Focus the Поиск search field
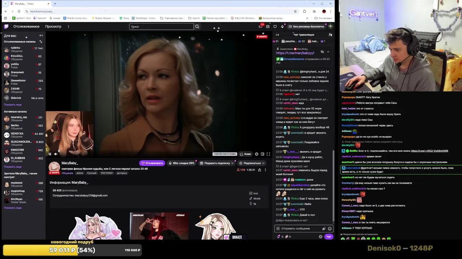 161,26
